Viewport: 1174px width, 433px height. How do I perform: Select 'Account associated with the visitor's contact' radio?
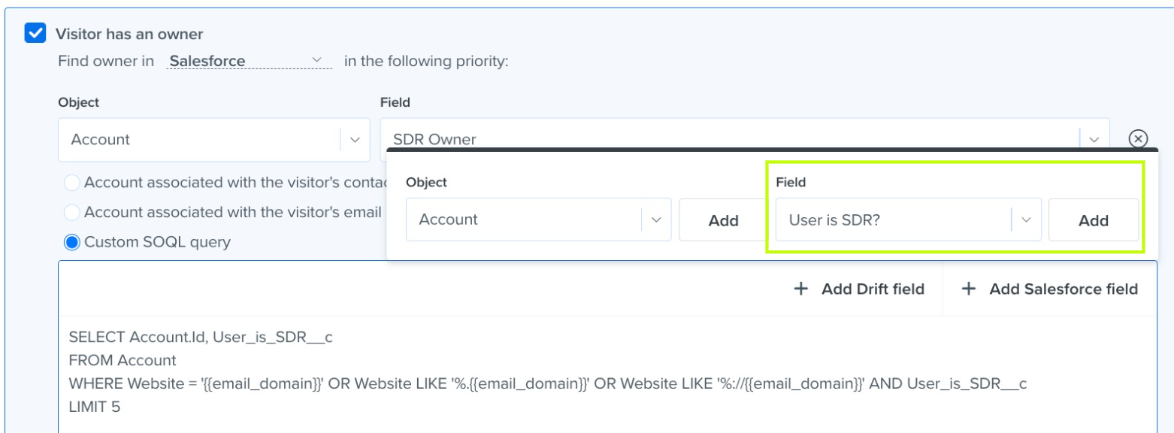[x=72, y=183]
